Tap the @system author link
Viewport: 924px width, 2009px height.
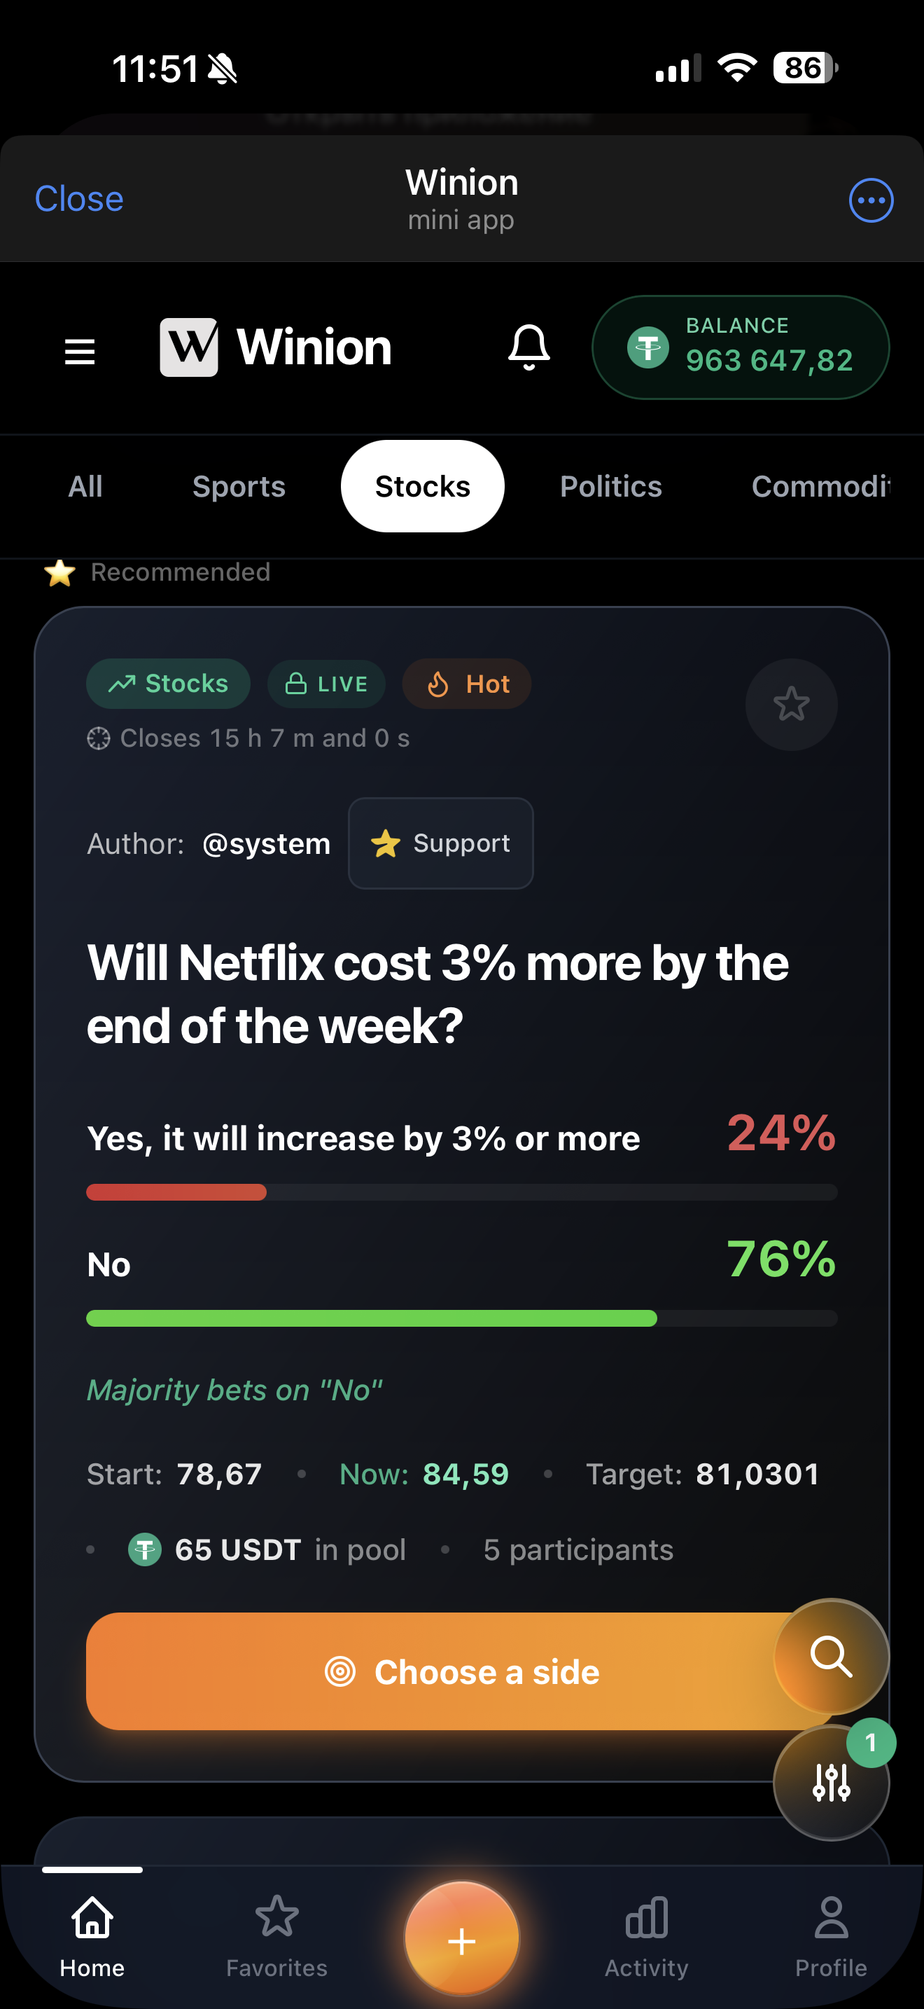[266, 843]
